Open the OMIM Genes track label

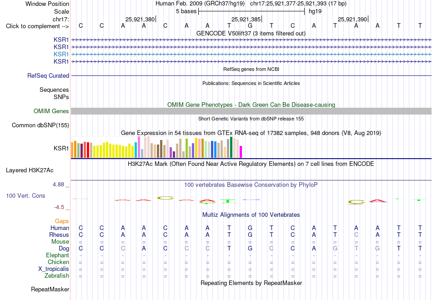[x=51, y=111]
